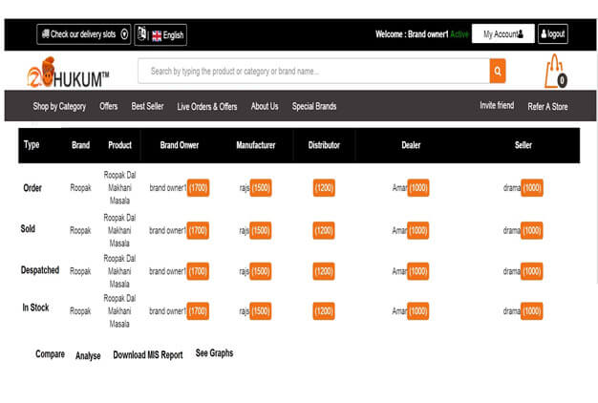The width and height of the screenshot is (598, 403).
Task: Click Refer A Store link
Action: click(547, 106)
